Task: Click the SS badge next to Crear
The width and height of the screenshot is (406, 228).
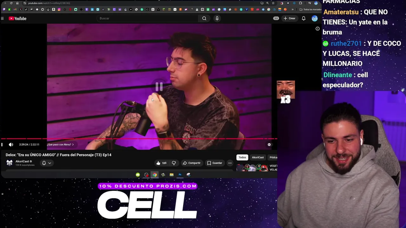Action: click(276, 18)
